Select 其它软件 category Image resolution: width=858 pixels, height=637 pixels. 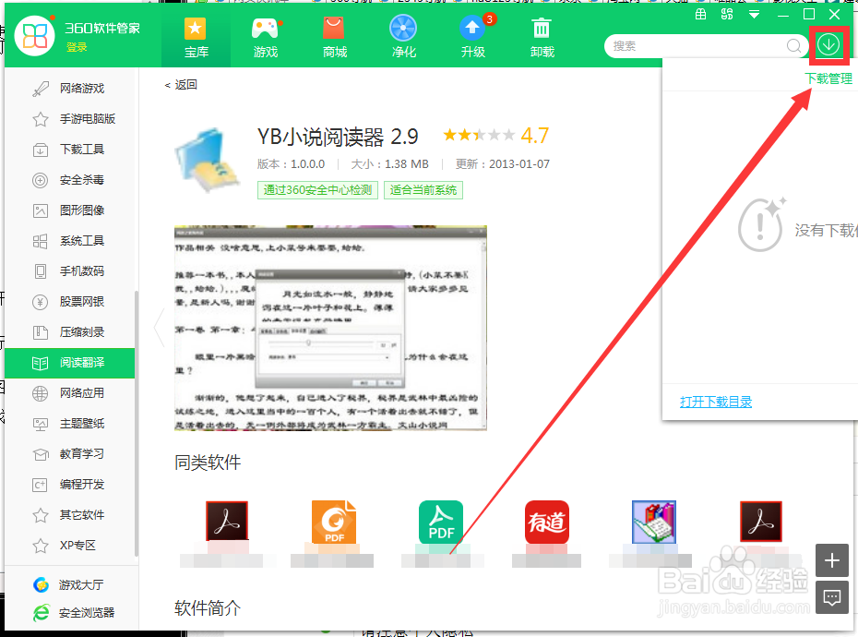point(69,515)
